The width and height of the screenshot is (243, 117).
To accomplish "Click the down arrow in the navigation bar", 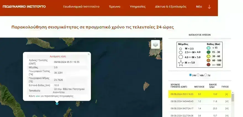I will 209,7.
